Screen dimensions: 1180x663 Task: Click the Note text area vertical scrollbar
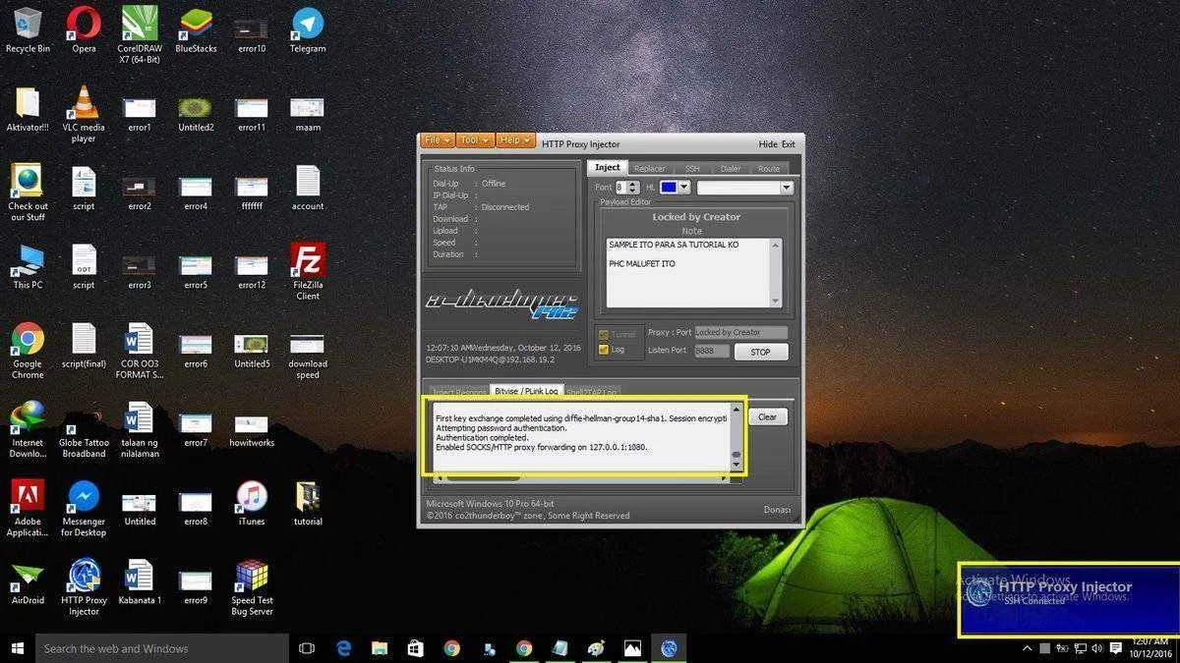[775, 272]
